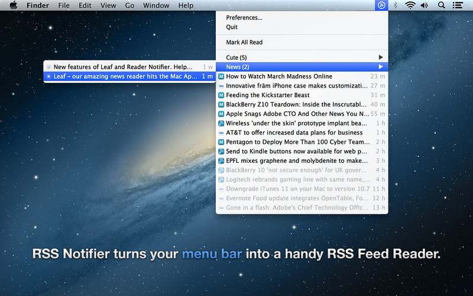The height and width of the screenshot is (296, 473).
Task: Click feed icon beside Downgrade iTunes 11
Action: tap(221, 189)
